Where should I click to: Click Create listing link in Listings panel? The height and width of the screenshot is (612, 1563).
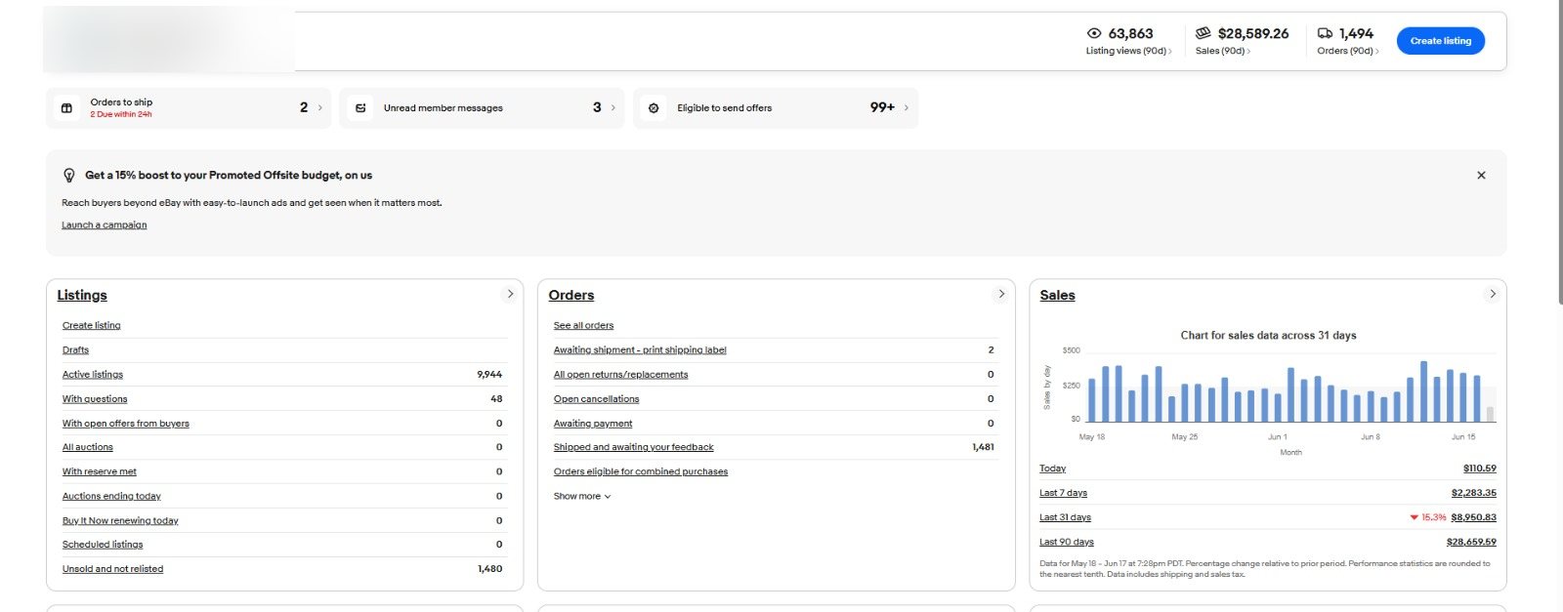pos(92,326)
